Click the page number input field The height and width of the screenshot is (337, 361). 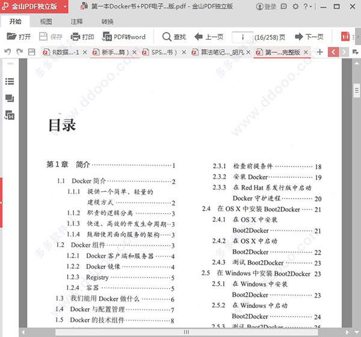pos(242,37)
